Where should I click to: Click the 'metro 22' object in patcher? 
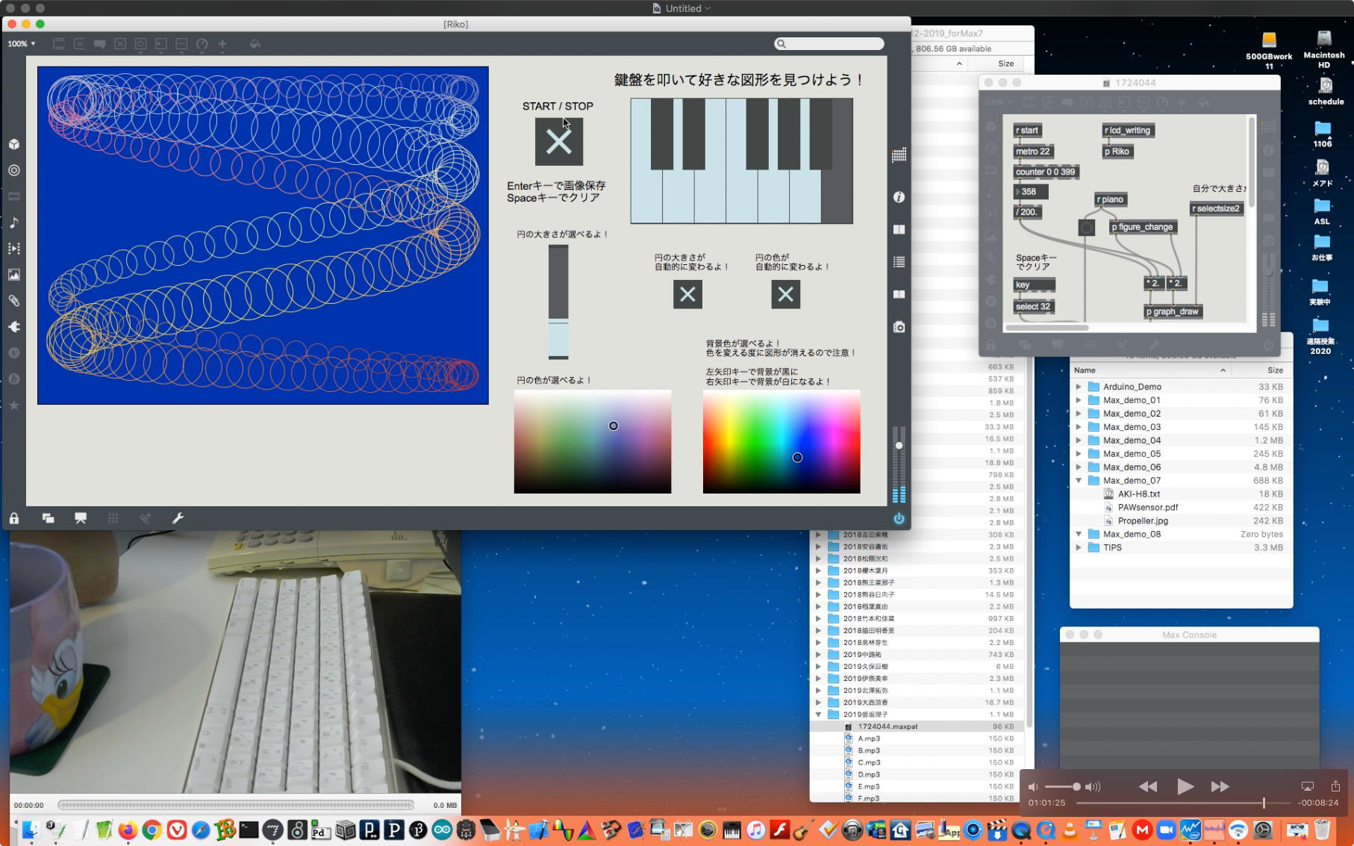[x=1033, y=152]
